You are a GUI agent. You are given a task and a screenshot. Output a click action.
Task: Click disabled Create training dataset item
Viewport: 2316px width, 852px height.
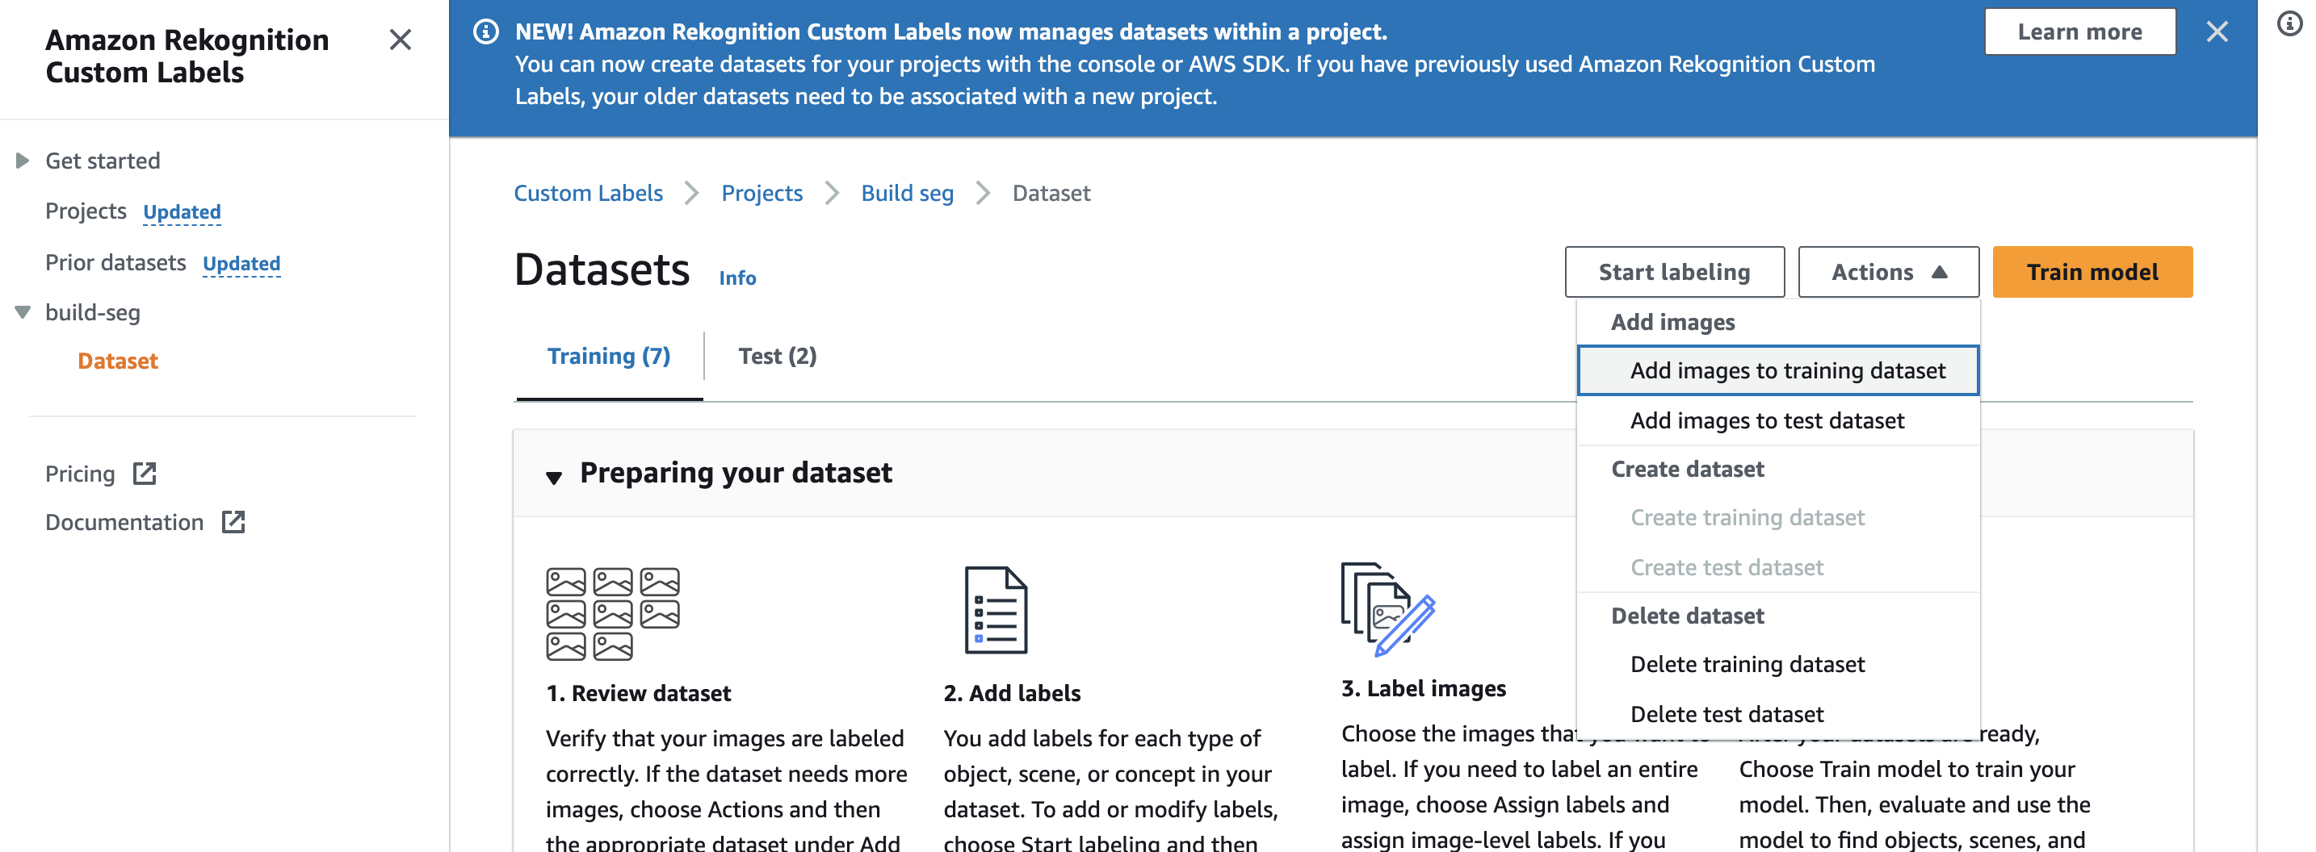(1777, 518)
